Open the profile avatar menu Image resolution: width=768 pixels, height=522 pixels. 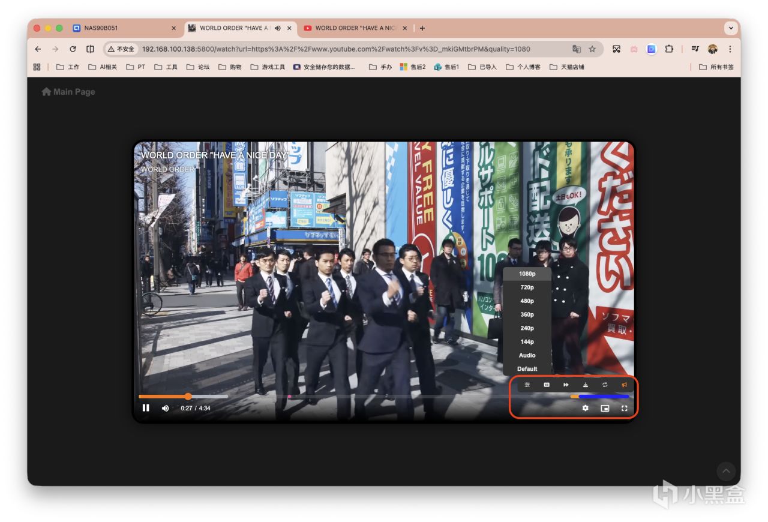pos(713,49)
